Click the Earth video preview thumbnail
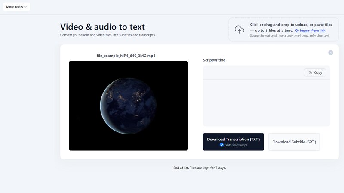This screenshot has width=344, height=193. click(128, 106)
